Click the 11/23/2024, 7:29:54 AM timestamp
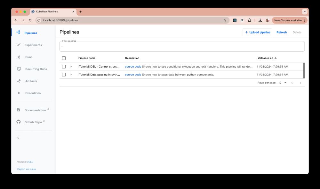Image resolution: width=320 pixels, height=189 pixels. (272, 75)
